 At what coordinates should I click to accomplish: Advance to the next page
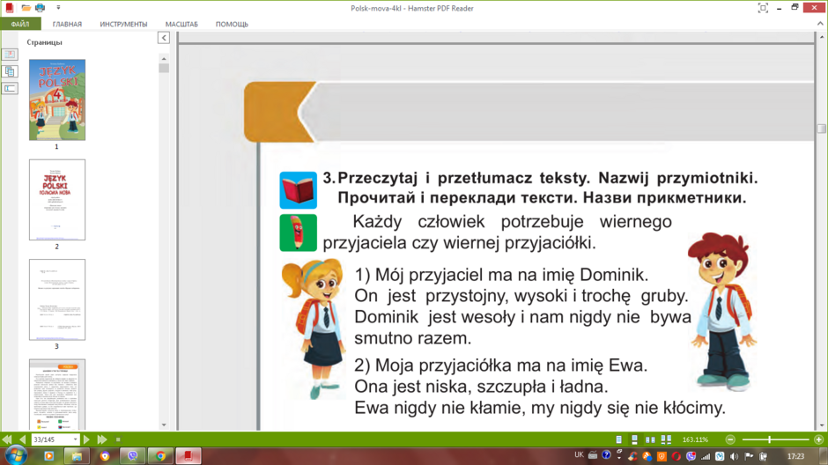point(86,439)
